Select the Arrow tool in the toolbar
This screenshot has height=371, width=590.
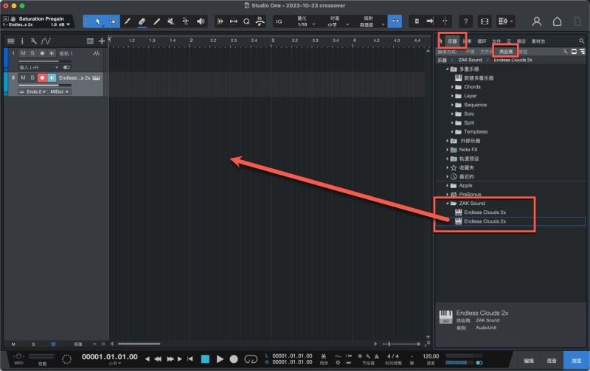(98, 21)
